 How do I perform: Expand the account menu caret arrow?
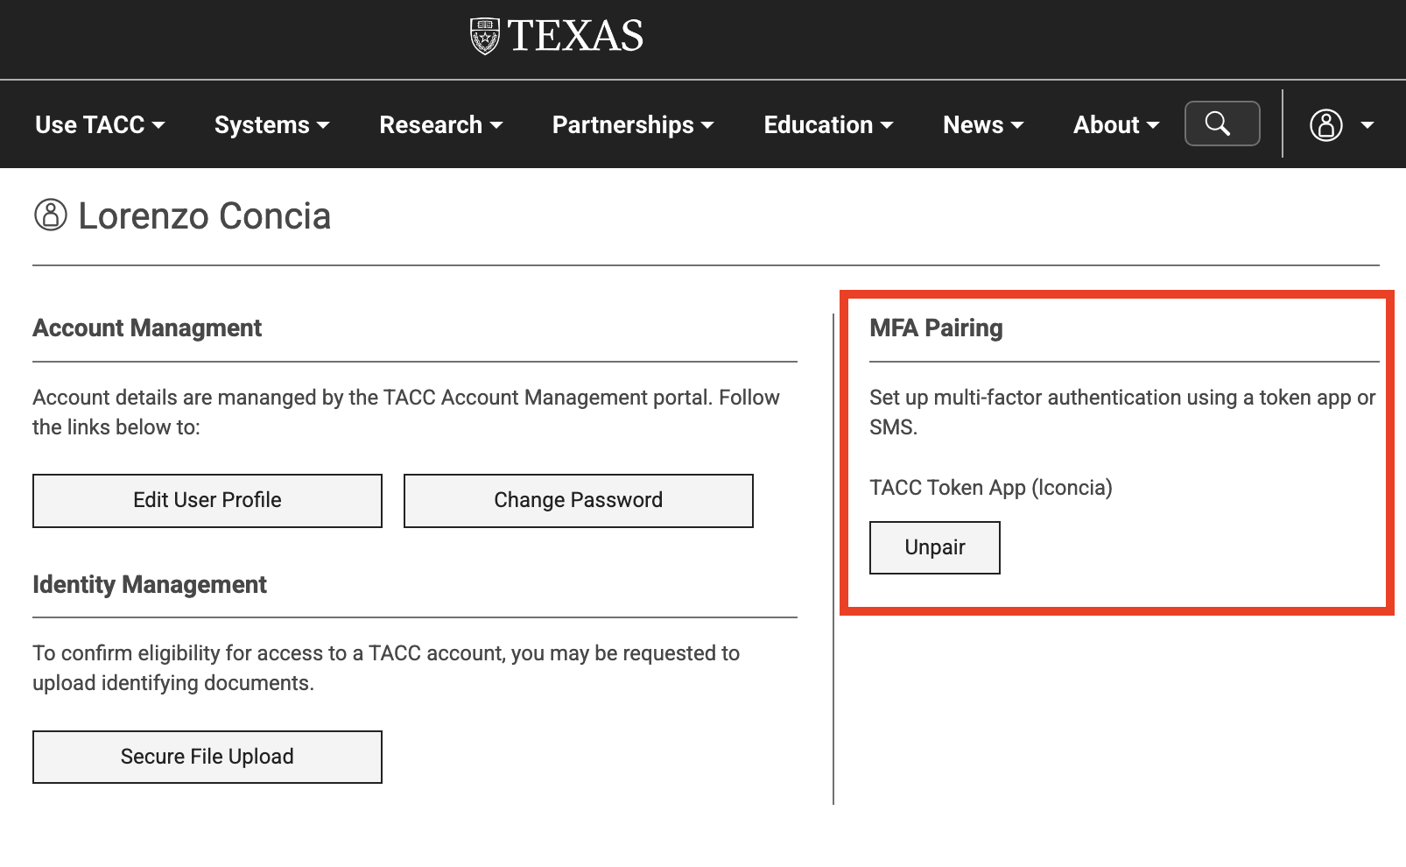pos(1367,125)
